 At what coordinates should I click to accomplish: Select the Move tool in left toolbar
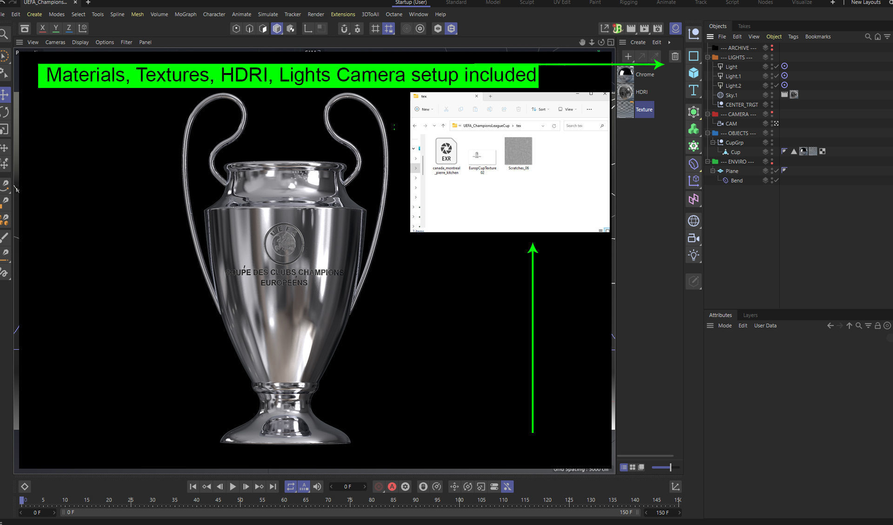tap(5, 95)
